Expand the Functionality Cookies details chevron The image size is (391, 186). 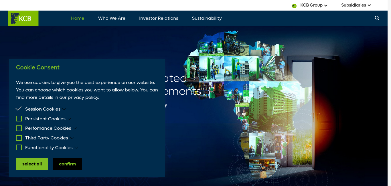(76, 148)
